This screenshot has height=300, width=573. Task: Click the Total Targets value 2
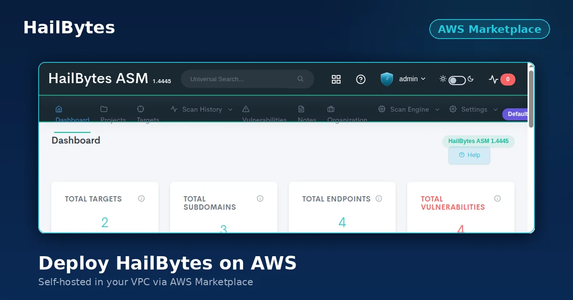tap(105, 222)
